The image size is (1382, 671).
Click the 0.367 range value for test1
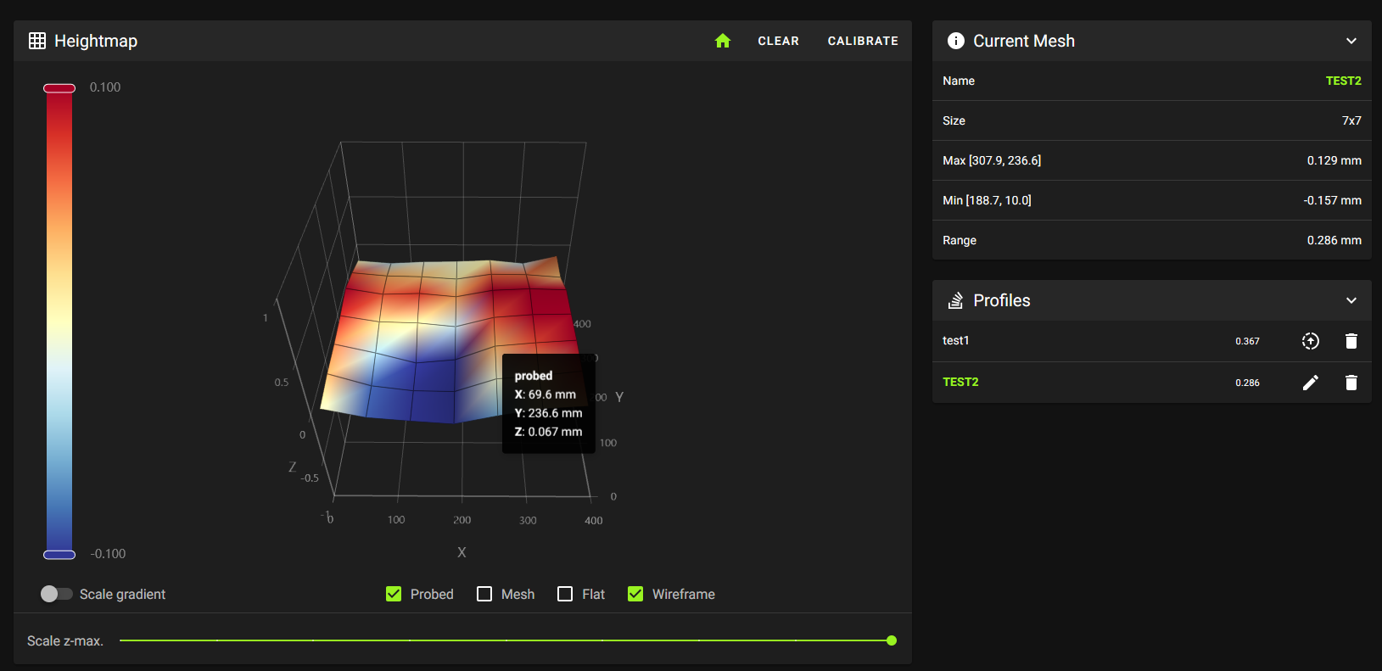[1247, 341]
